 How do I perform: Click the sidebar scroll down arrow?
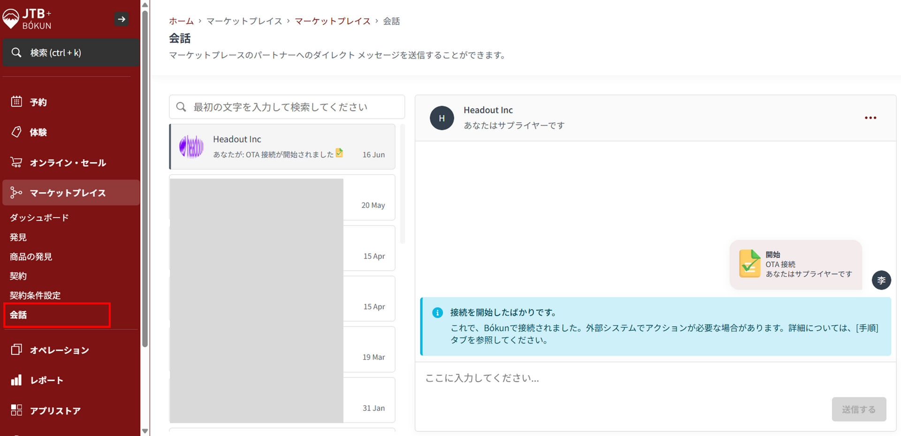coord(145,431)
